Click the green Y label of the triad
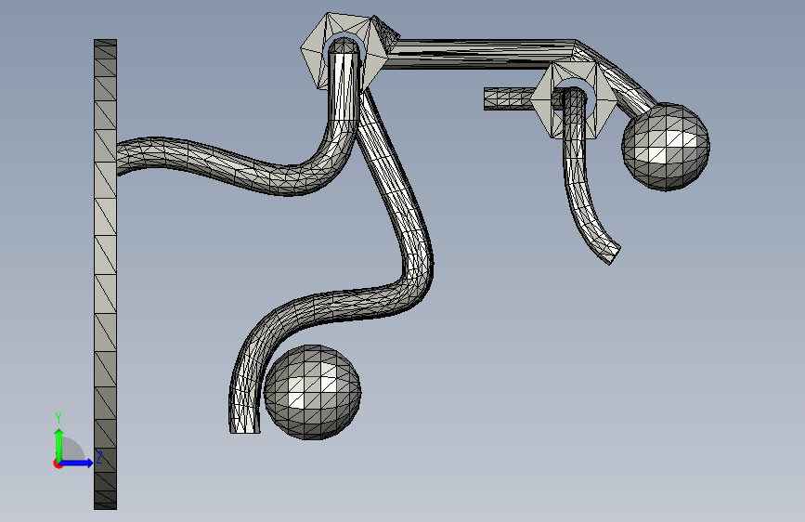Viewport: 805px width, 522px height. point(58,418)
